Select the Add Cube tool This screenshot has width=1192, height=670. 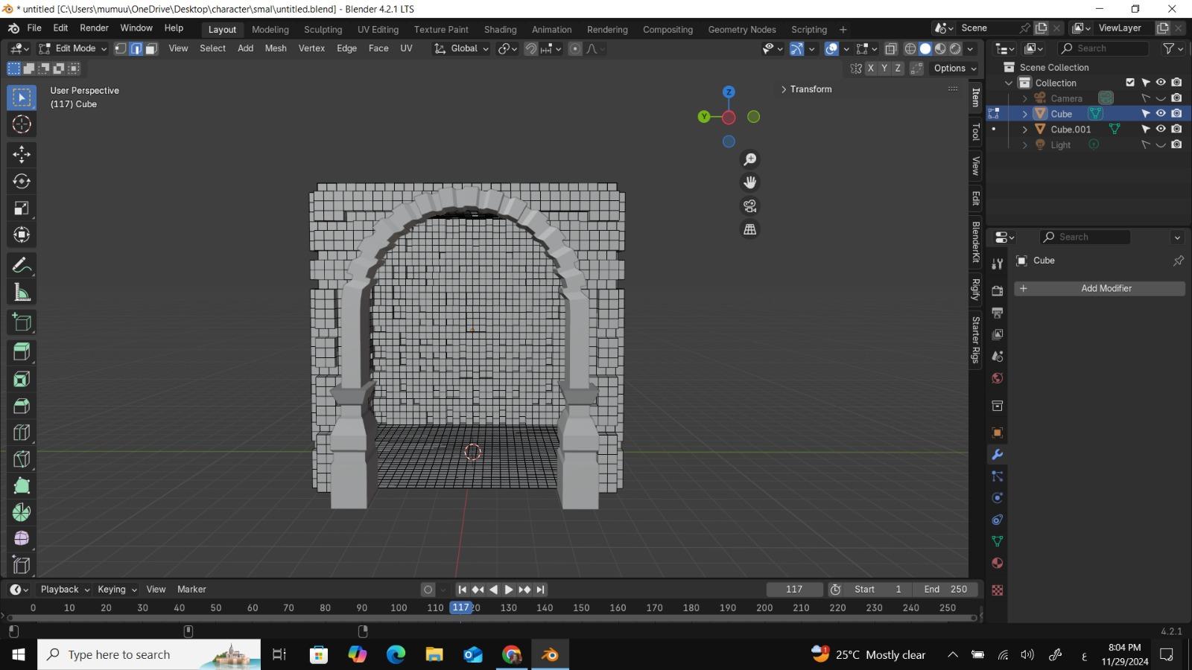[x=22, y=322]
